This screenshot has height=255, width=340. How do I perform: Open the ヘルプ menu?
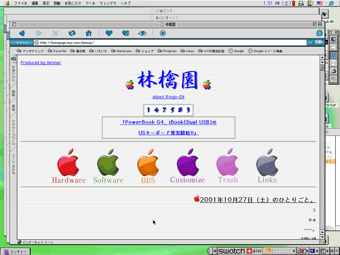pos(126,3)
